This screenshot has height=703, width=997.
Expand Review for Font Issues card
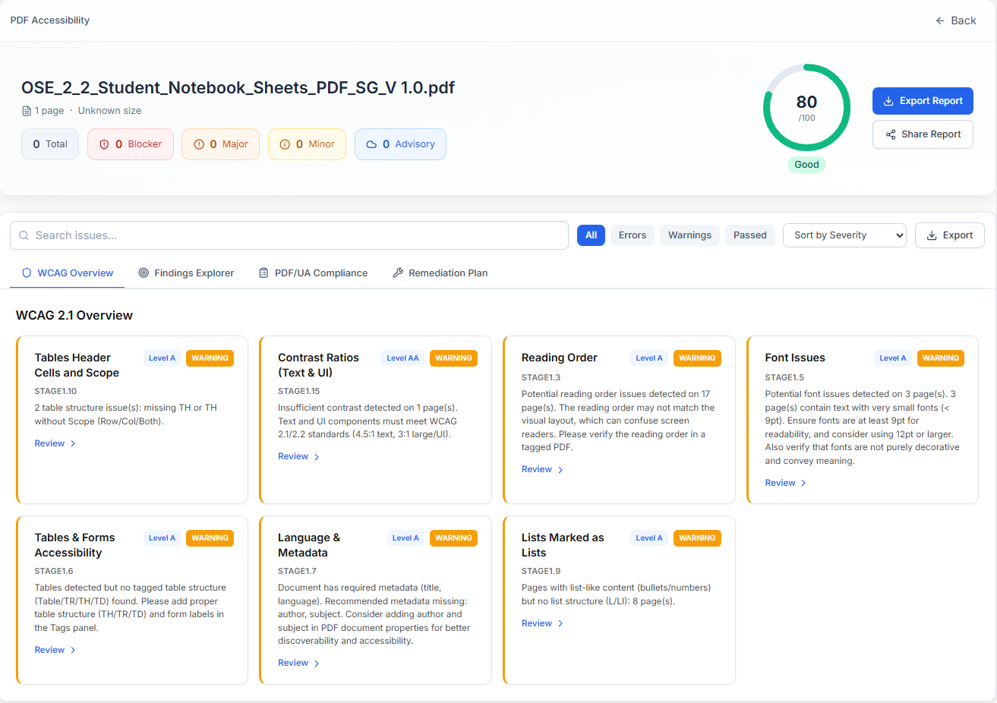(785, 483)
